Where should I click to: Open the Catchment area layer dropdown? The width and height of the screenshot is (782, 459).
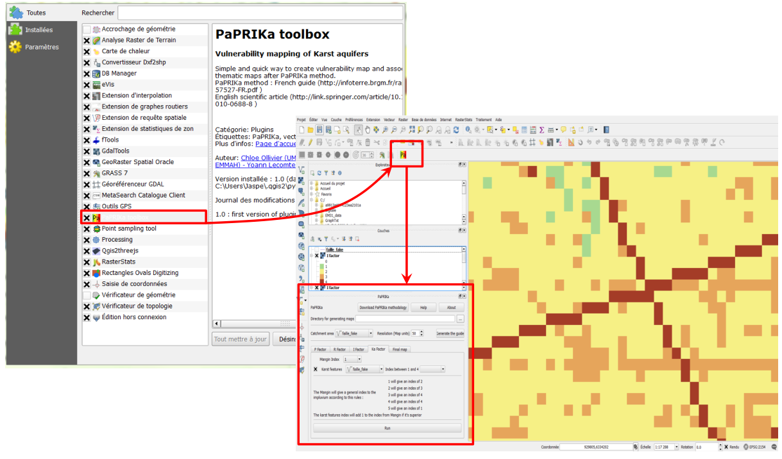pos(355,333)
